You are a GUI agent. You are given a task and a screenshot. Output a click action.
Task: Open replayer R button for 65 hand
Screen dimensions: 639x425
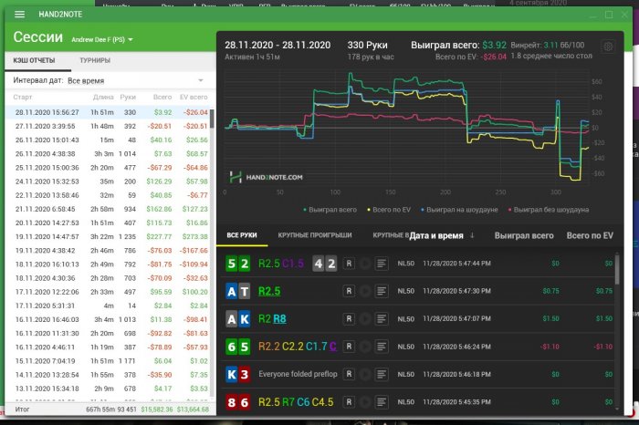tap(349, 347)
